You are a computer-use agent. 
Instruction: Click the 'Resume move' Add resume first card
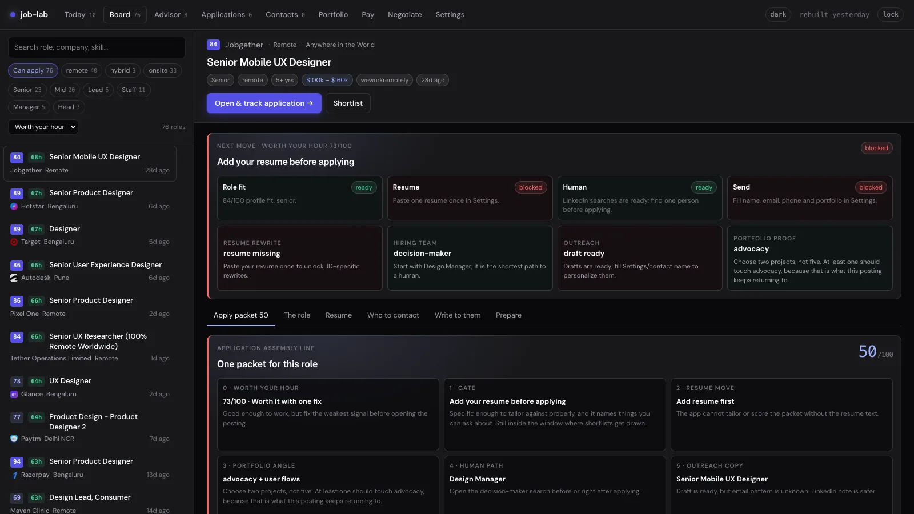click(781, 415)
